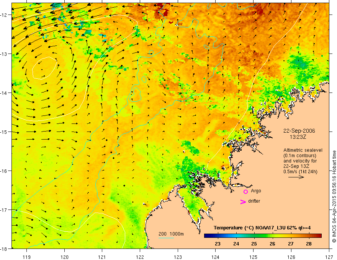This screenshot has height=260, width=337.
Task: Click the magenta Argo circle symbol
Action: [x=245, y=192]
